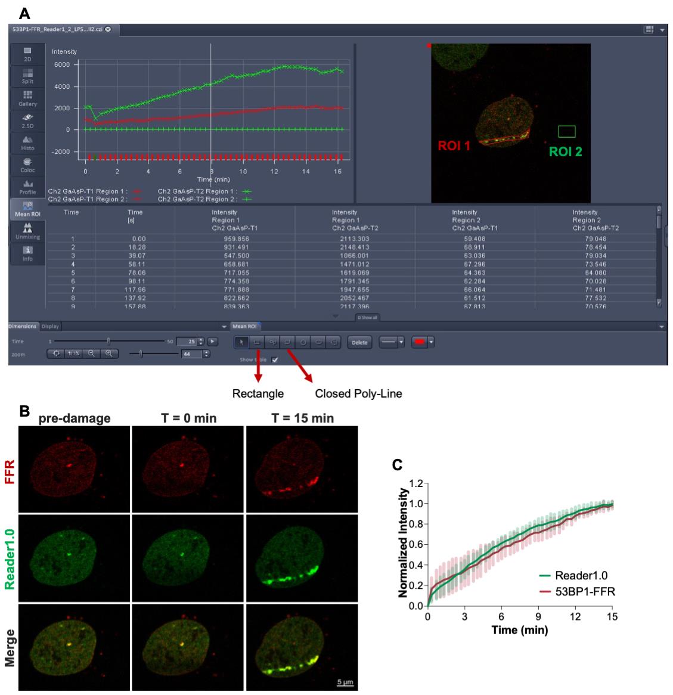Open the Profile view
673x695 pixels.
27,187
